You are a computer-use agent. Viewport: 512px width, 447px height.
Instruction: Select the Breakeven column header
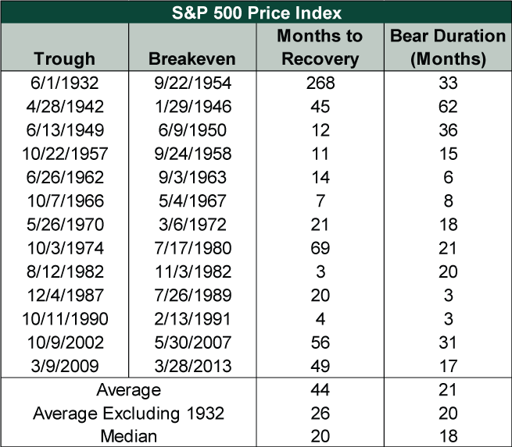190,58
